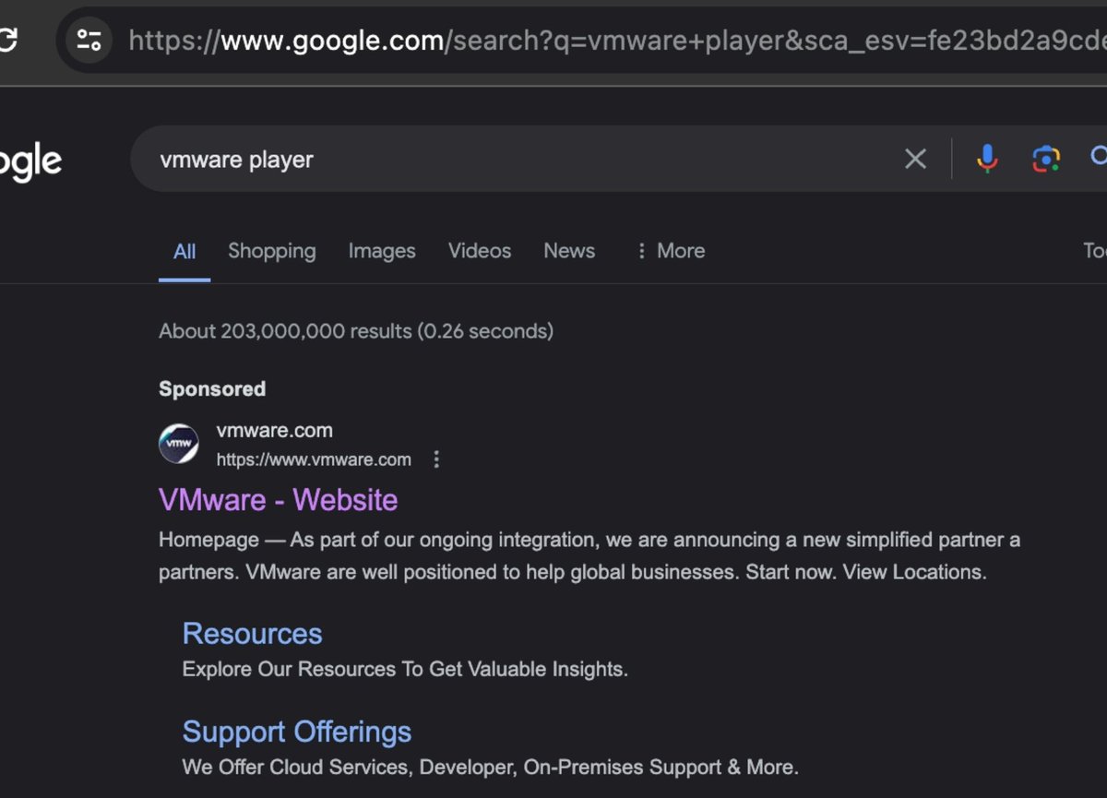The height and width of the screenshot is (798, 1107).
Task: Expand the More search filters menu
Action: pyautogui.click(x=671, y=251)
